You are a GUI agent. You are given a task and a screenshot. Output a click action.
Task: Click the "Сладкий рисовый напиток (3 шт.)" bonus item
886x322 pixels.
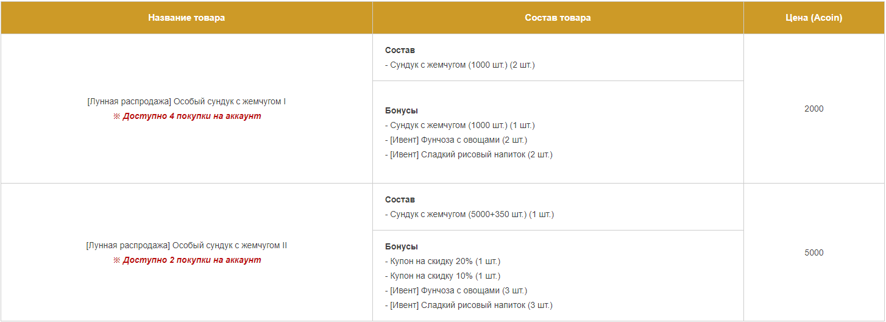(469, 305)
